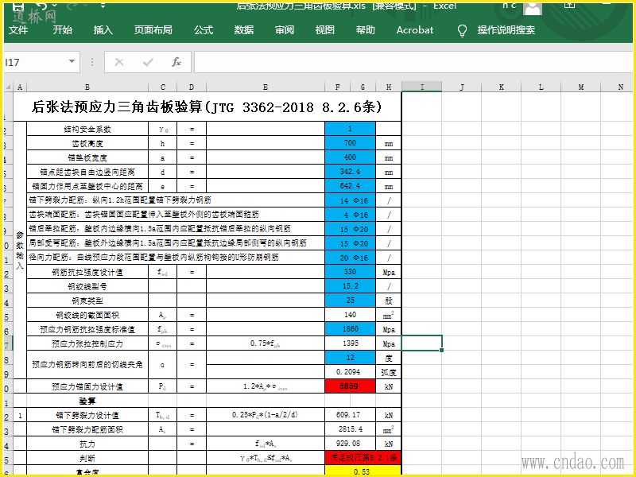Screen dimensions: 636x477
Task: Click the red 满足规范 judgment result cell
Action: point(363,458)
